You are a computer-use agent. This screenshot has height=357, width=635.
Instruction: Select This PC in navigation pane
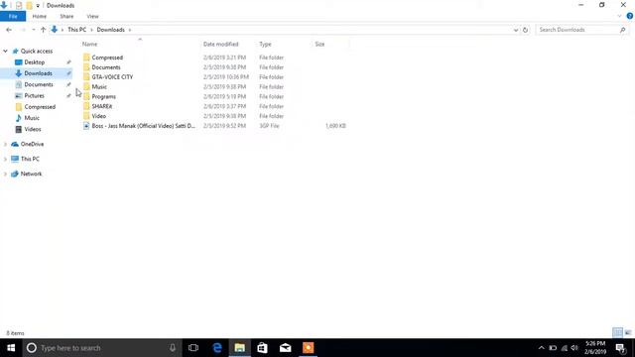coord(30,159)
